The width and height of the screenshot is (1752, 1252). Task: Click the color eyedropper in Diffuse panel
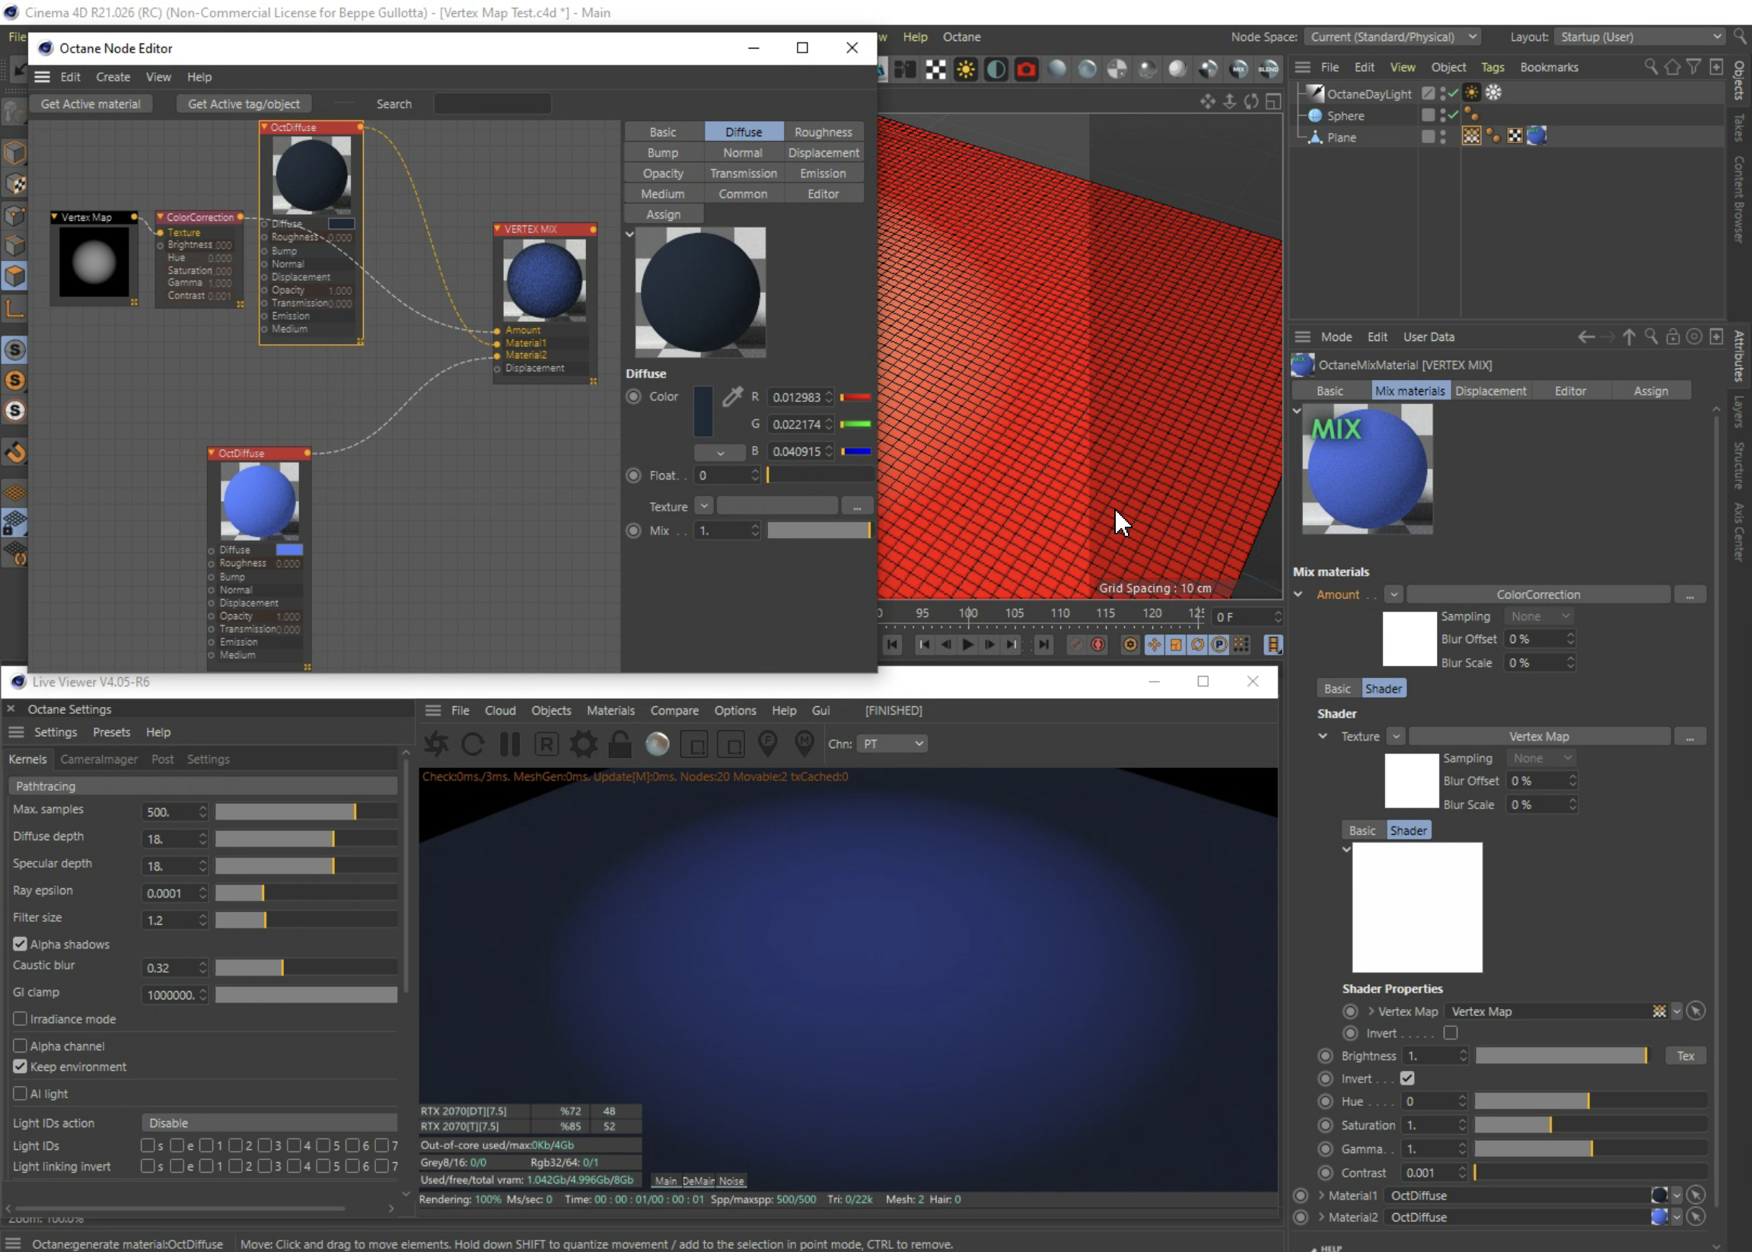coord(731,397)
